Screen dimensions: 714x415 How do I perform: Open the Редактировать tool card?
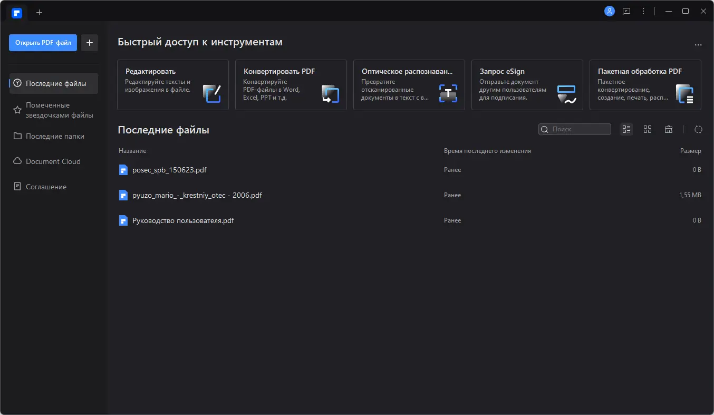coord(173,85)
